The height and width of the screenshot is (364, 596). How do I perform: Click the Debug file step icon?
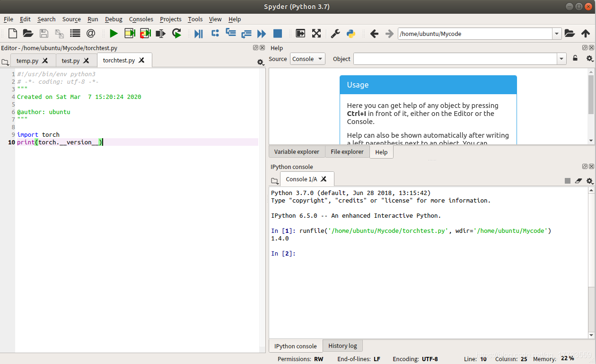pos(199,34)
